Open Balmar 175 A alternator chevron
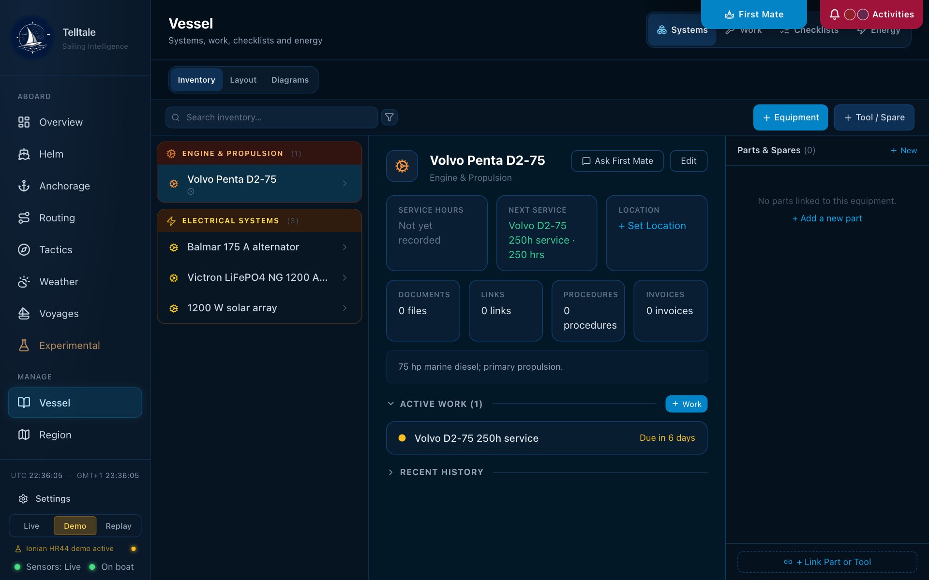929x580 pixels. click(345, 247)
